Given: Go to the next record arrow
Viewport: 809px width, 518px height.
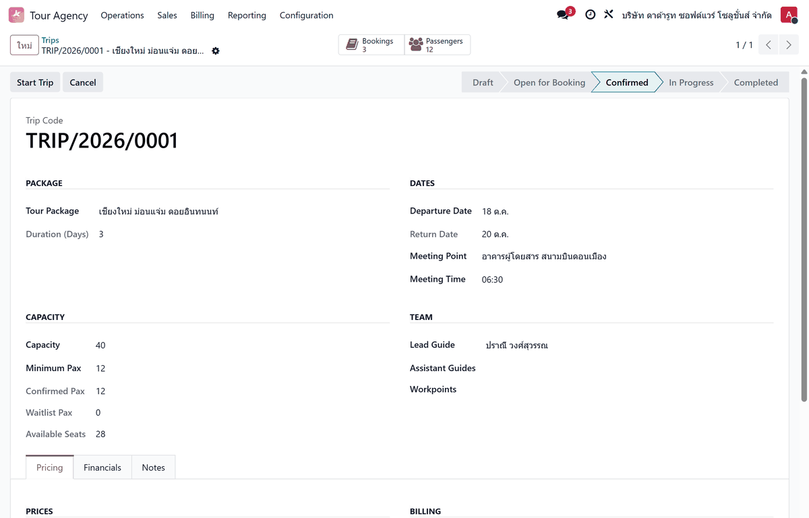Looking at the screenshot, I should point(789,45).
